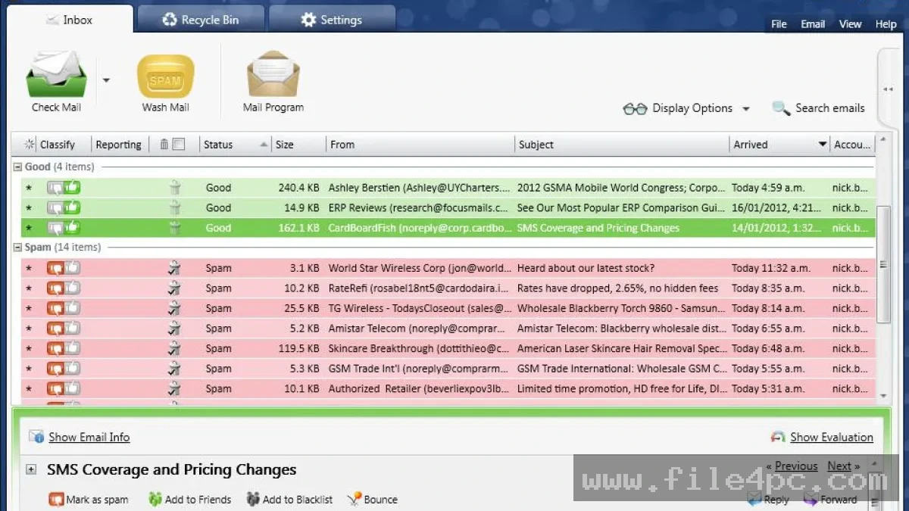
Task: Collapse the Good (4 items) group
Action: (x=17, y=167)
